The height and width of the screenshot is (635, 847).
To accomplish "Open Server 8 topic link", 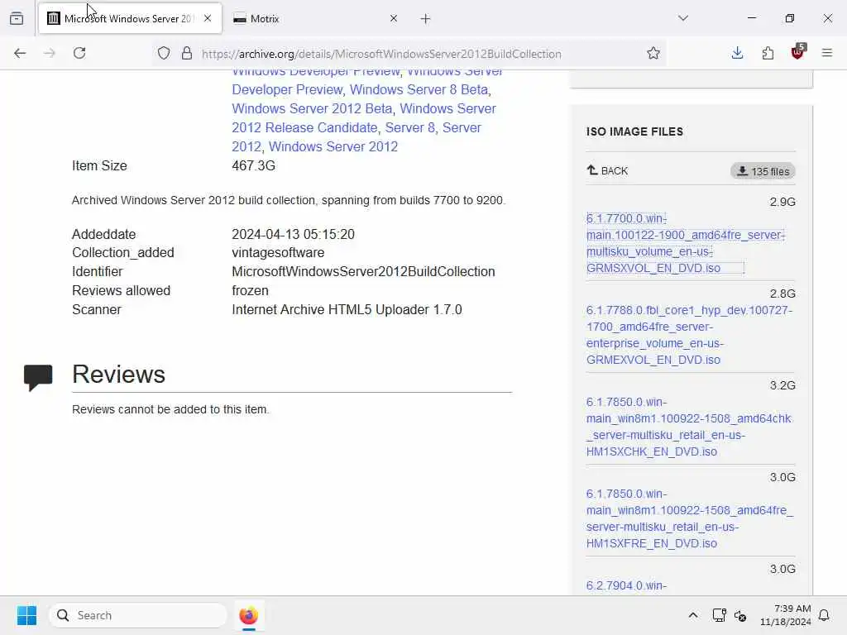I will [x=410, y=127].
